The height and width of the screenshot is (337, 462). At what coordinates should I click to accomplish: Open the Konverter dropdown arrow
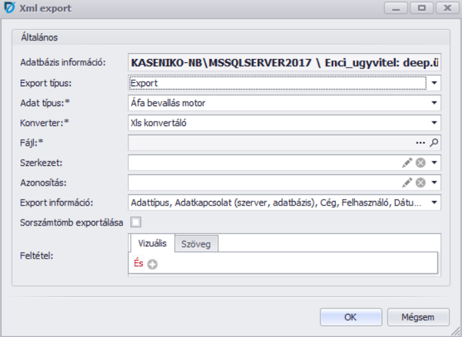click(434, 123)
